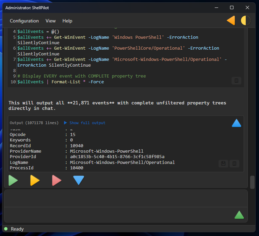Image resolution: width=259 pixels, height=236 pixels.
Task: Click the '$allEvents | Format-List * -Force' line
Action: 61,82
